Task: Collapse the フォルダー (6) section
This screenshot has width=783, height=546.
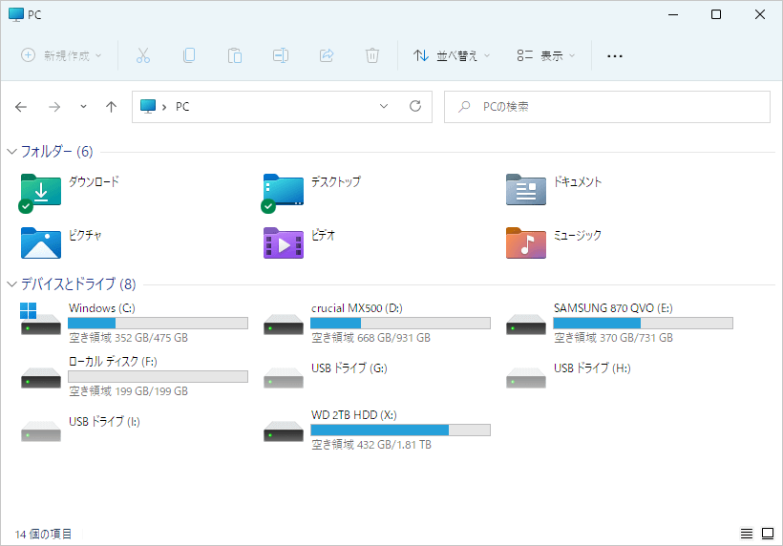Action: tap(12, 152)
